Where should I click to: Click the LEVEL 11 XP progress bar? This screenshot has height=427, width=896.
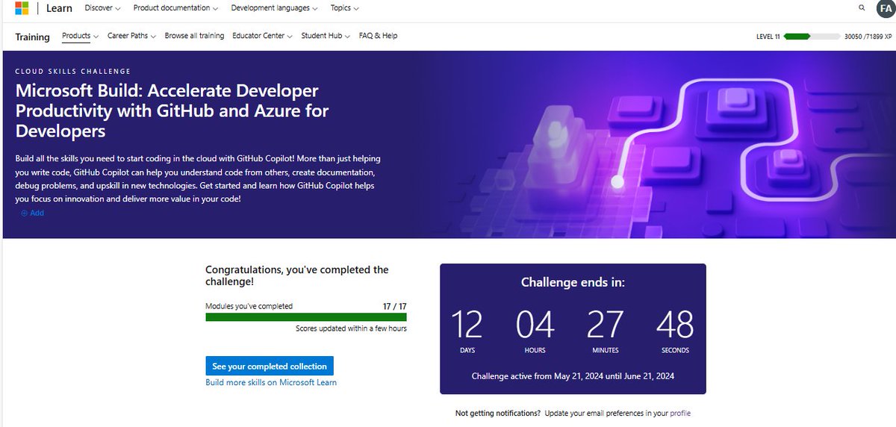[x=811, y=36]
